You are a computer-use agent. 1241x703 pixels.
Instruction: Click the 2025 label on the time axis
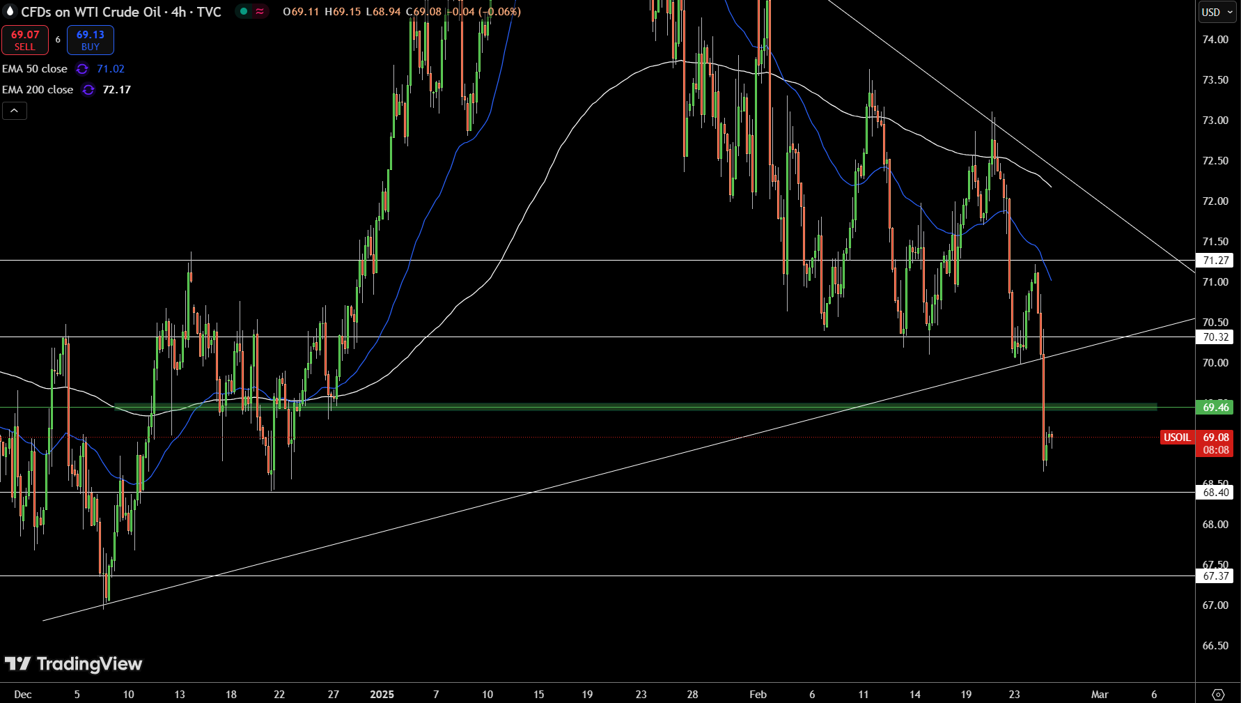382,695
